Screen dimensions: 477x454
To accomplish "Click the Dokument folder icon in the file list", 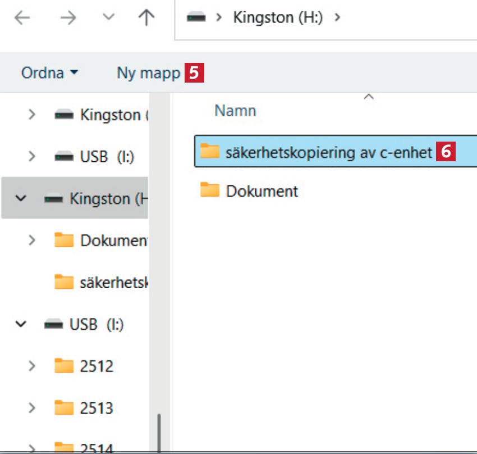I will pyautogui.click(x=210, y=189).
